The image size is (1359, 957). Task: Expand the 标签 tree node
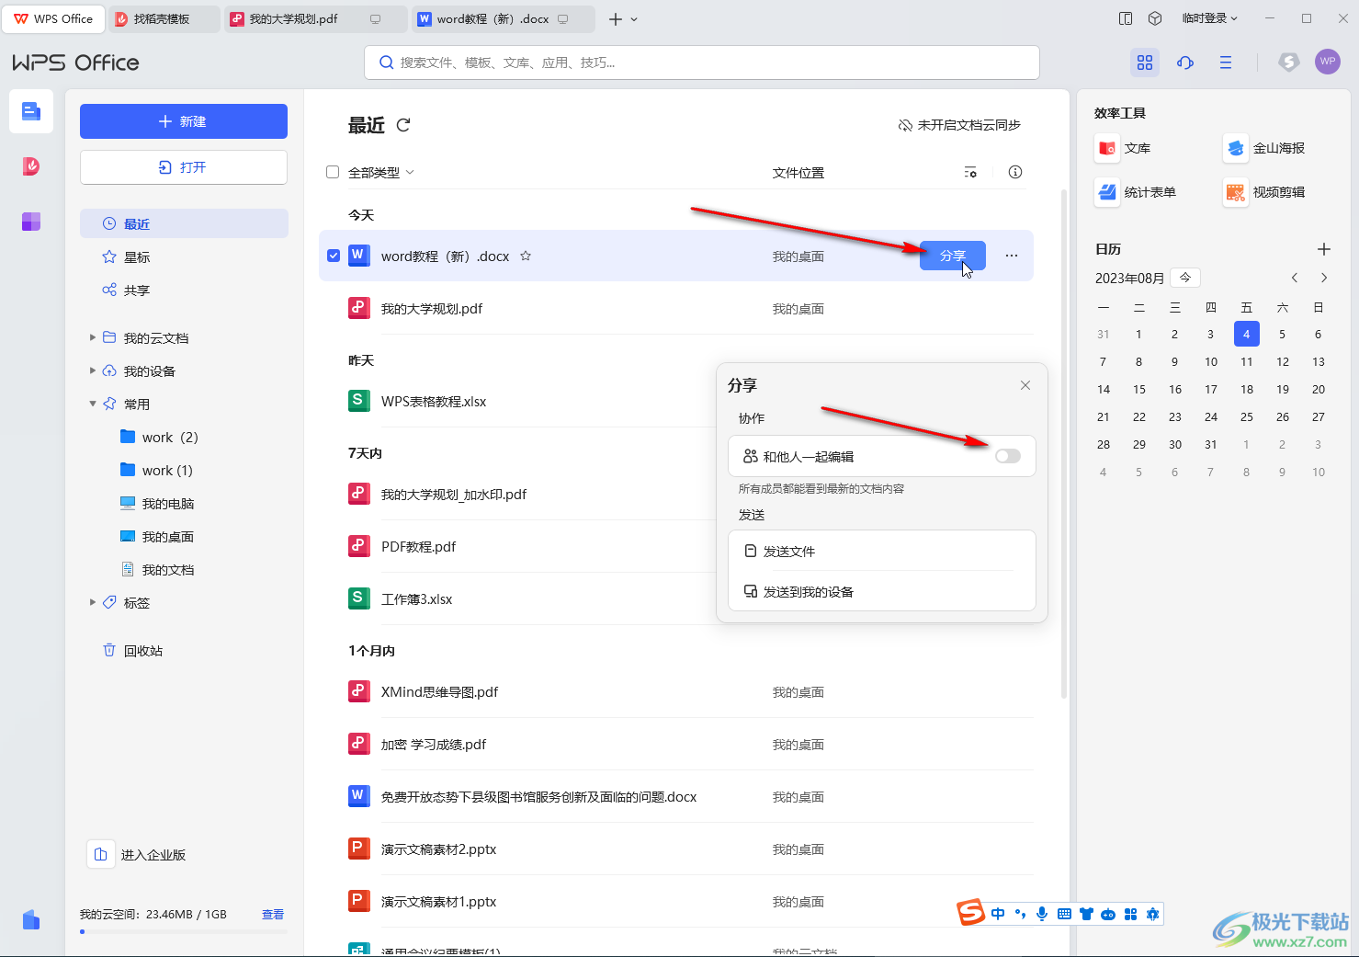pyautogui.click(x=93, y=602)
